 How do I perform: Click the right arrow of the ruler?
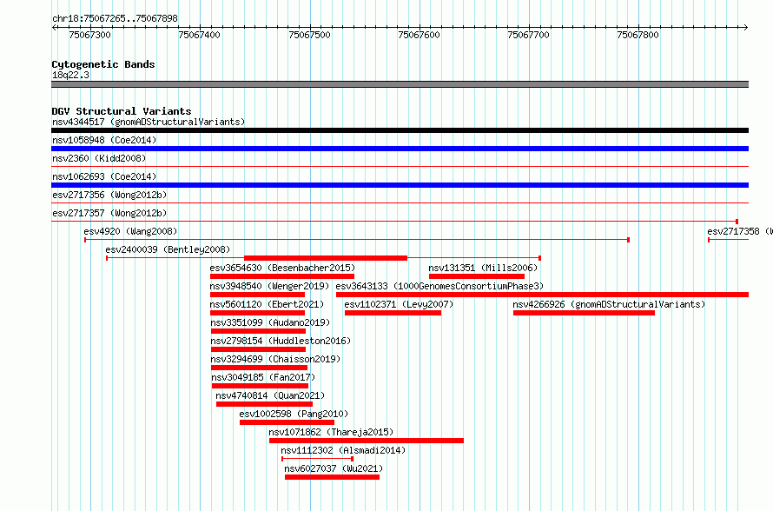[x=746, y=28]
